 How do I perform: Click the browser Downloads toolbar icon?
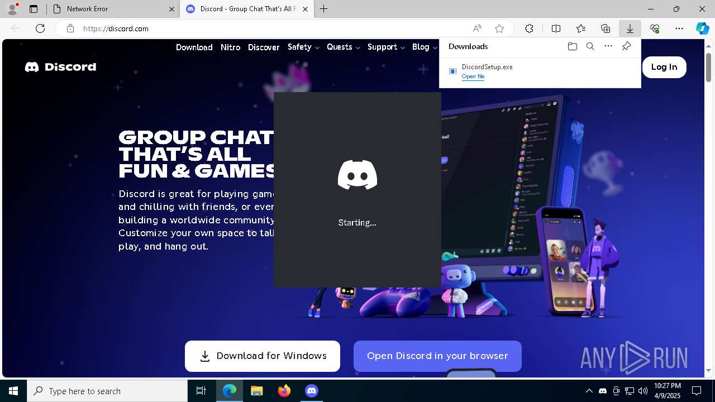pos(630,28)
